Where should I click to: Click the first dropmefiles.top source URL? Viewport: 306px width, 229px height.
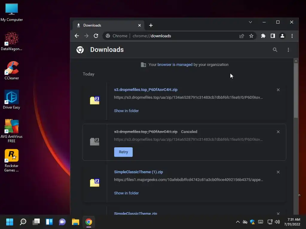pyautogui.click(x=188, y=98)
